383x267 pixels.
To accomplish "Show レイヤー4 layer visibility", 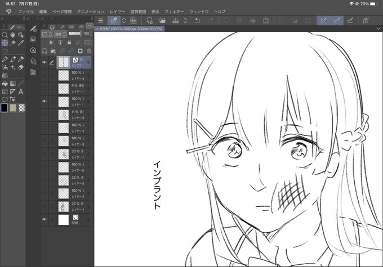I will (x=44, y=75).
